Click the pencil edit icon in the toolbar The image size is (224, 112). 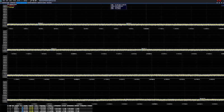pyautogui.click(x=31, y=1)
